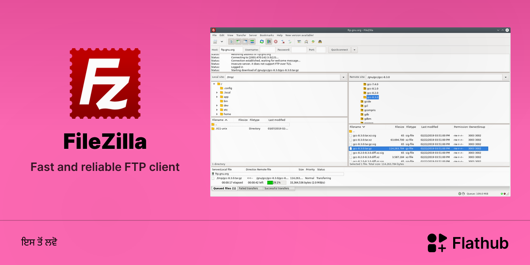The height and width of the screenshot is (265, 530).
Task: Select the gcompris folder in remote tree
Action: [368, 110]
